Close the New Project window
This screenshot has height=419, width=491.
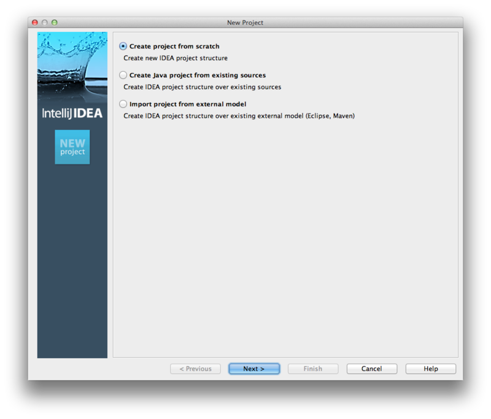[35, 23]
